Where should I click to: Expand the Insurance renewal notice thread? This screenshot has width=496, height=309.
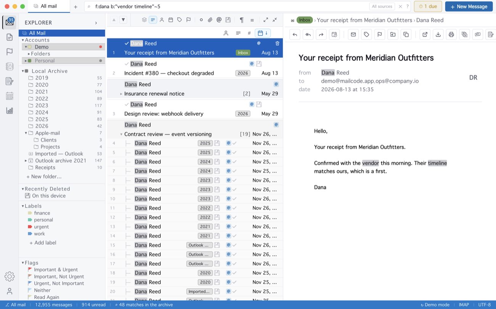(x=121, y=94)
